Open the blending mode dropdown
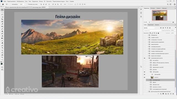Image resolution: width=177 pixels, height=99 pixels. pyautogui.click(x=152, y=31)
